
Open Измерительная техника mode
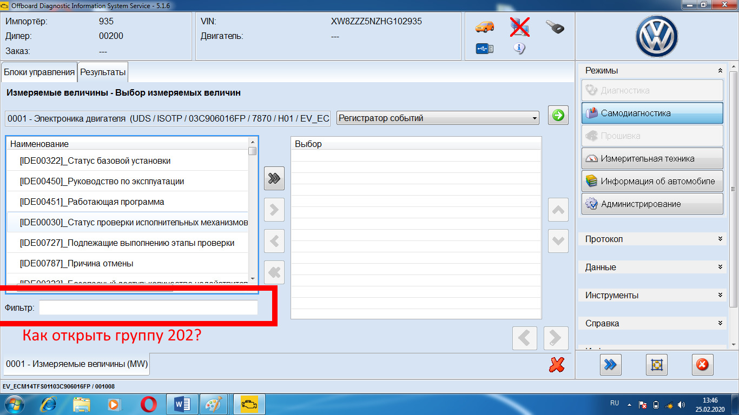click(x=652, y=159)
